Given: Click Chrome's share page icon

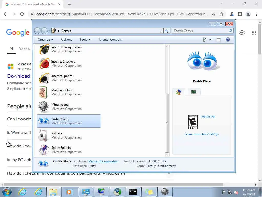Looking at the screenshot, I should pyautogui.click(x=213, y=14).
